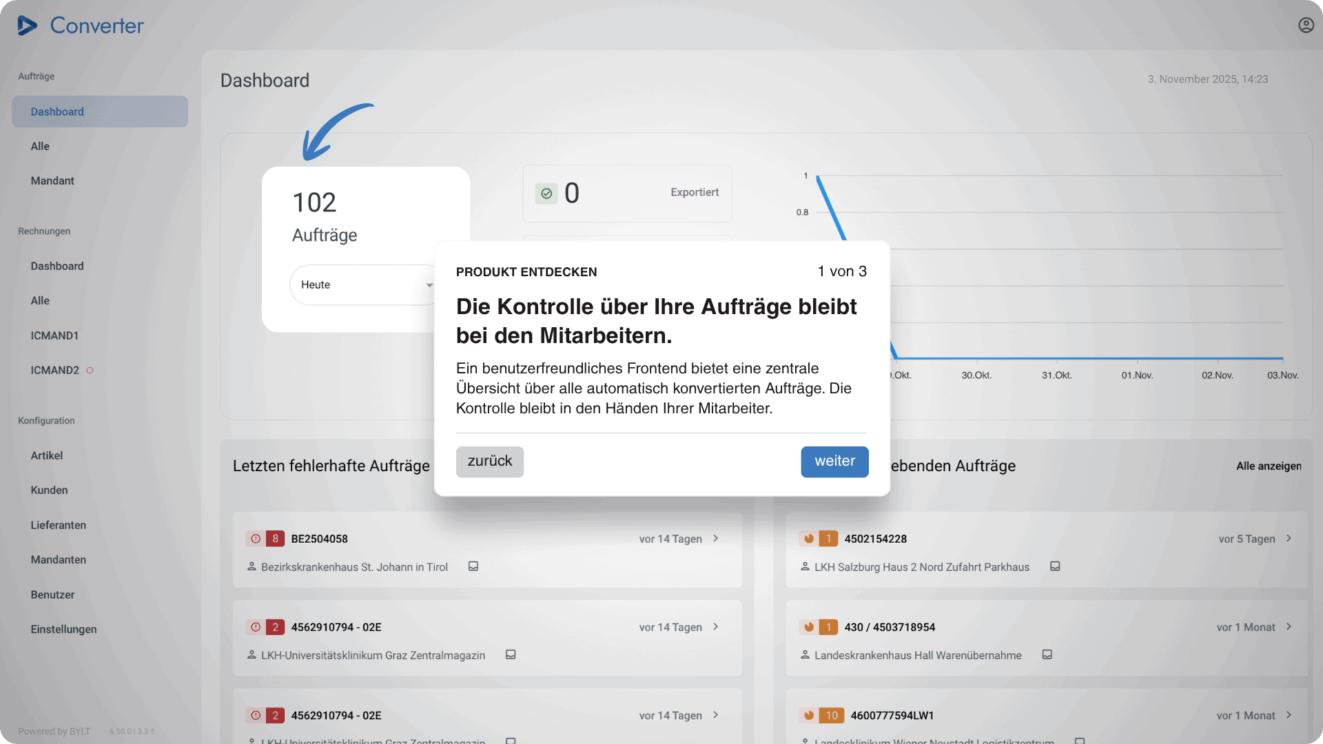1323x744 pixels.
Task: Click the Letzten fehlerhafte Aufträge heading
Action: (331, 466)
